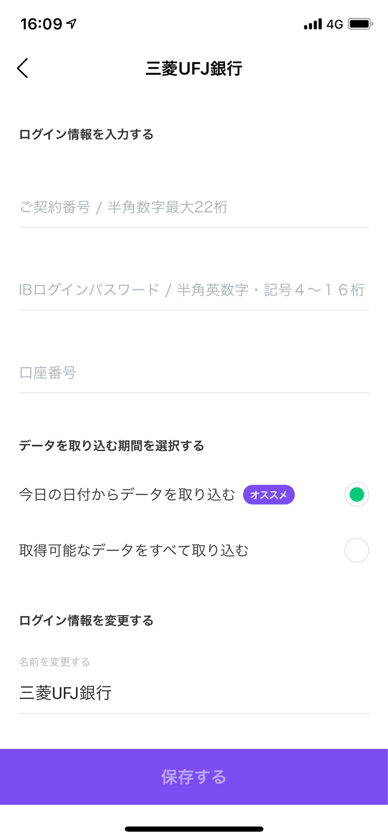Tap the location arrow status icon
388x840 pixels.
coord(72,24)
